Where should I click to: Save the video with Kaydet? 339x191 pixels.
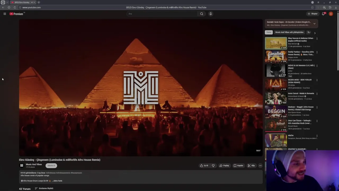click(238, 166)
